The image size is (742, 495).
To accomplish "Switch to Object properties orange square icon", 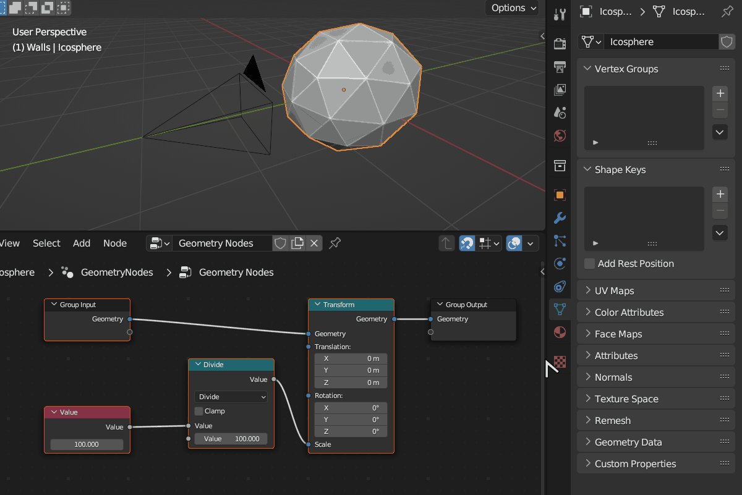I will coord(560,195).
